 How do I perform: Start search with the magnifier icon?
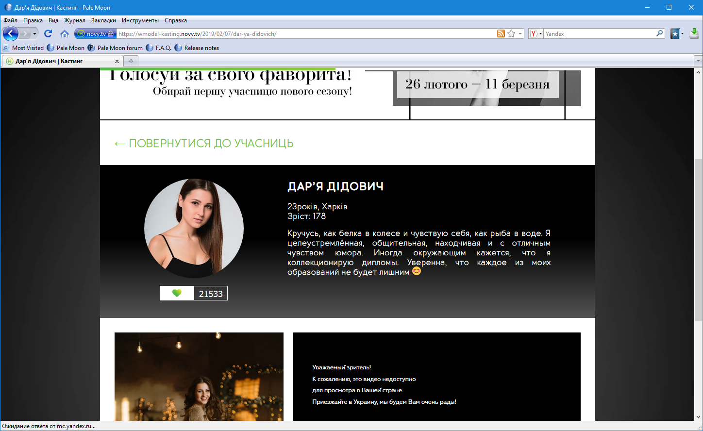(660, 33)
